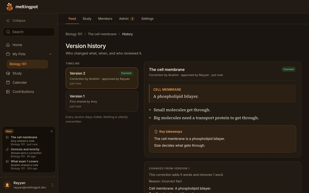Click "First shared by Amy" text

tap(83, 101)
